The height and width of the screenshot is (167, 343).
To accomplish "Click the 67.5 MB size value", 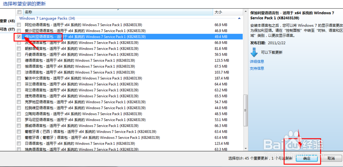I will (x=221, y=66).
